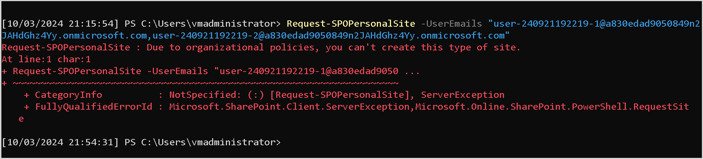Click the Request-SPOPersonalSite command in yellow

(351, 24)
